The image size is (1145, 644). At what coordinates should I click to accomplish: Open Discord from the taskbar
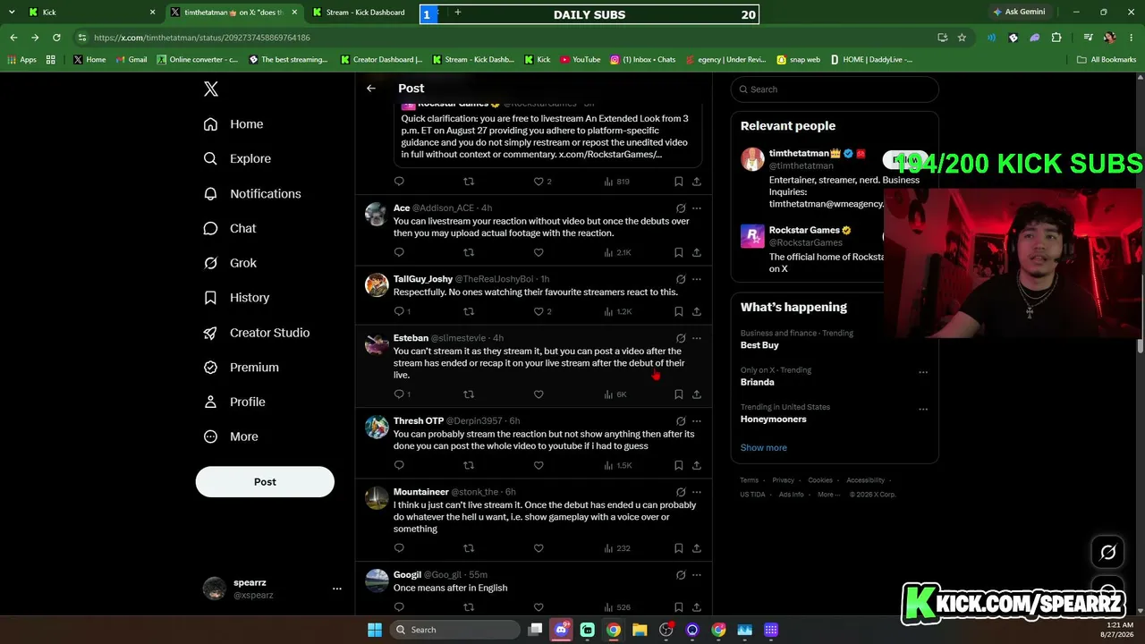coord(561,630)
